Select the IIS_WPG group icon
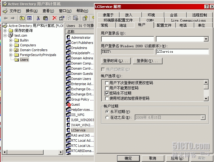This screenshot has height=162, width=214. pyautogui.click(x=68, y=115)
